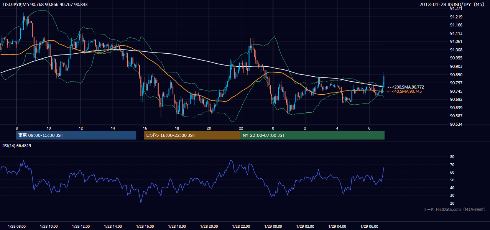Click the 40,SMA,90.745 moving average label
The image size is (490, 230).
coord(404,91)
